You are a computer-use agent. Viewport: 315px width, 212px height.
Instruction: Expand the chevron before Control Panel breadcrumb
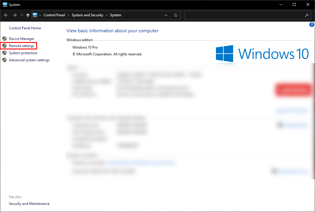(40, 15)
